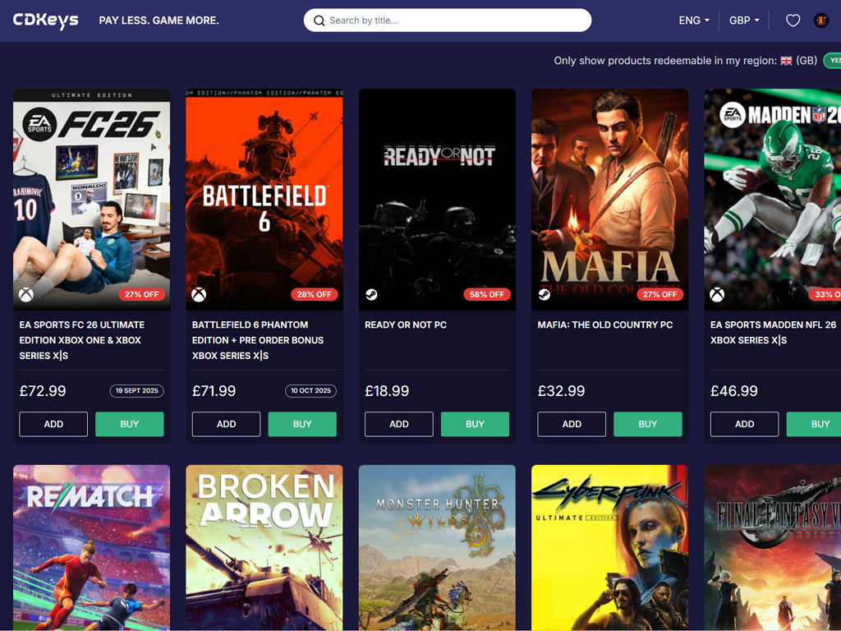Open Final Fantasy VII Rebirth cover
The width and height of the screenshot is (841, 631).
click(772, 548)
